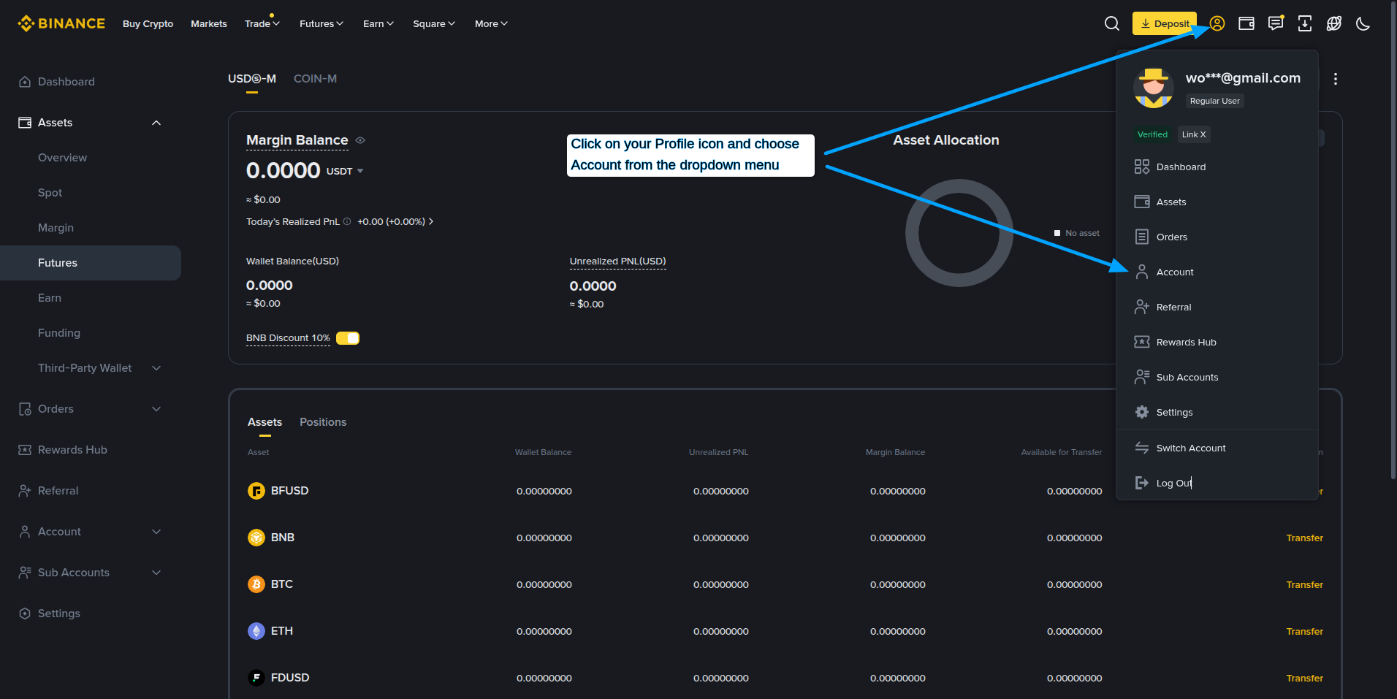Click Transfer link for BNB row

click(1305, 538)
